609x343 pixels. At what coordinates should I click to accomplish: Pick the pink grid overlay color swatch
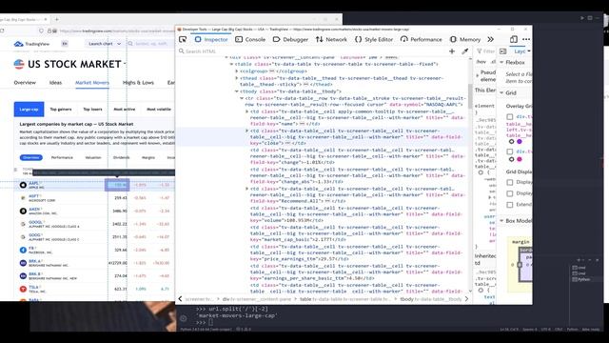(x=520, y=159)
